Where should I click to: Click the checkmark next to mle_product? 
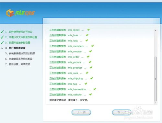click(x=91, y=67)
